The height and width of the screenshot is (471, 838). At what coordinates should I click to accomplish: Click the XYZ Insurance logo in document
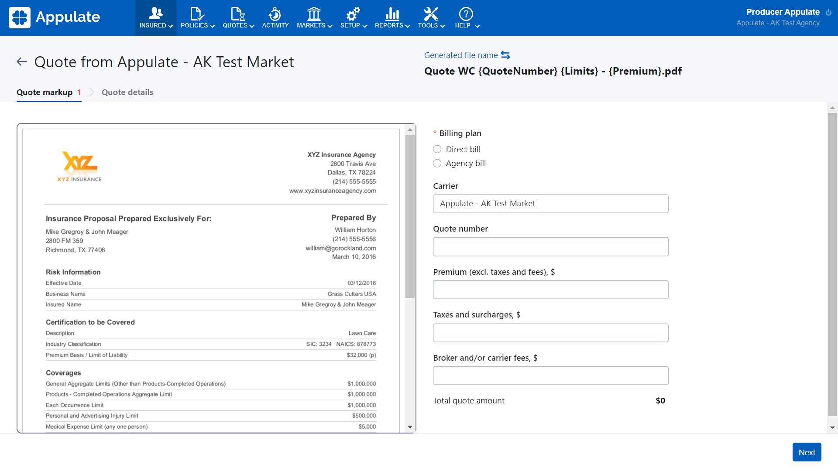(79, 166)
